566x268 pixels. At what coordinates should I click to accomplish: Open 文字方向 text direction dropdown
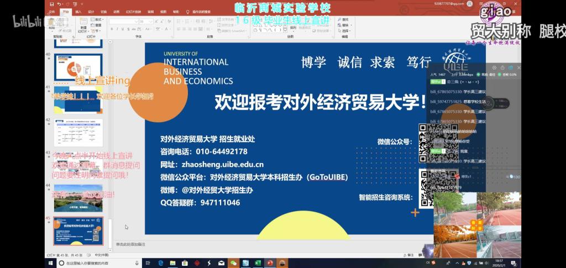[226, 19]
